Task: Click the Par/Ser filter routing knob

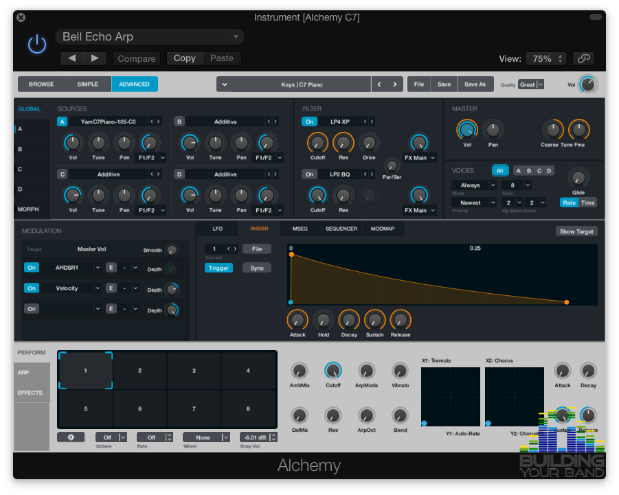Action: (392, 165)
